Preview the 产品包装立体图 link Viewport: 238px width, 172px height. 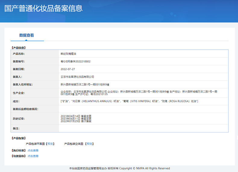point(89,144)
